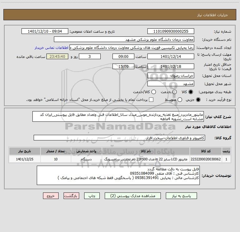Click the ردیف column header

tap(226, 151)
